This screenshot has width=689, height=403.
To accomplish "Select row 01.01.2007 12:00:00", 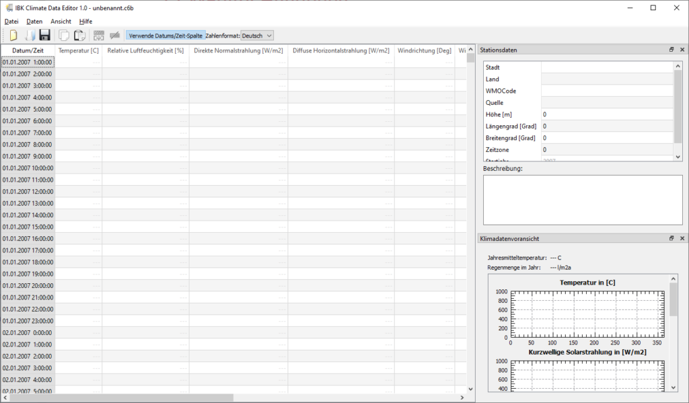I will pyautogui.click(x=28, y=192).
